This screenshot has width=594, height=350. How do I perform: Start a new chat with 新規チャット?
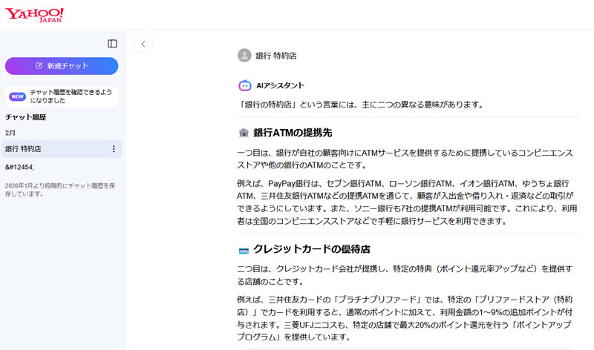pos(62,66)
